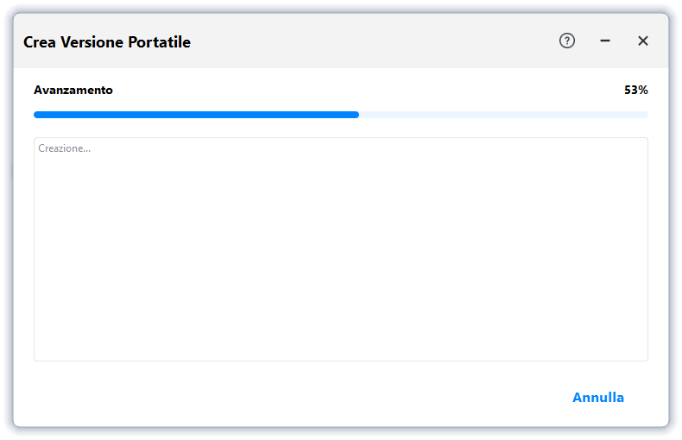Screen dimensions: 682x440
Task: Close the dialog using the X icon
Action: (643, 41)
